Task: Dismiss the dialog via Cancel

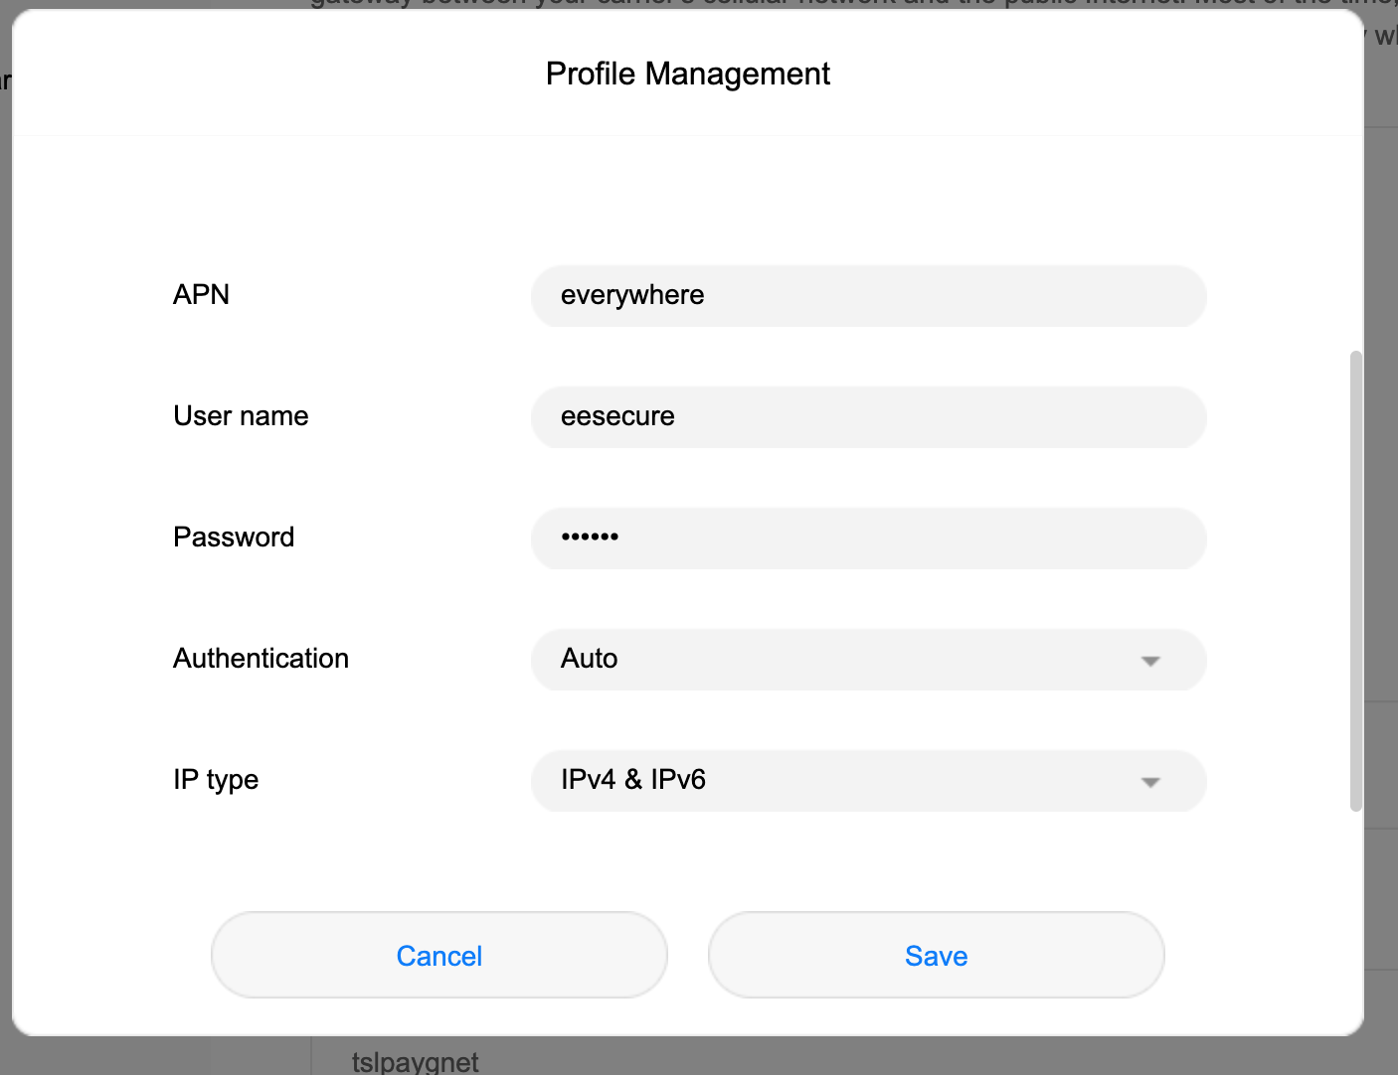Action: [x=438, y=955]
